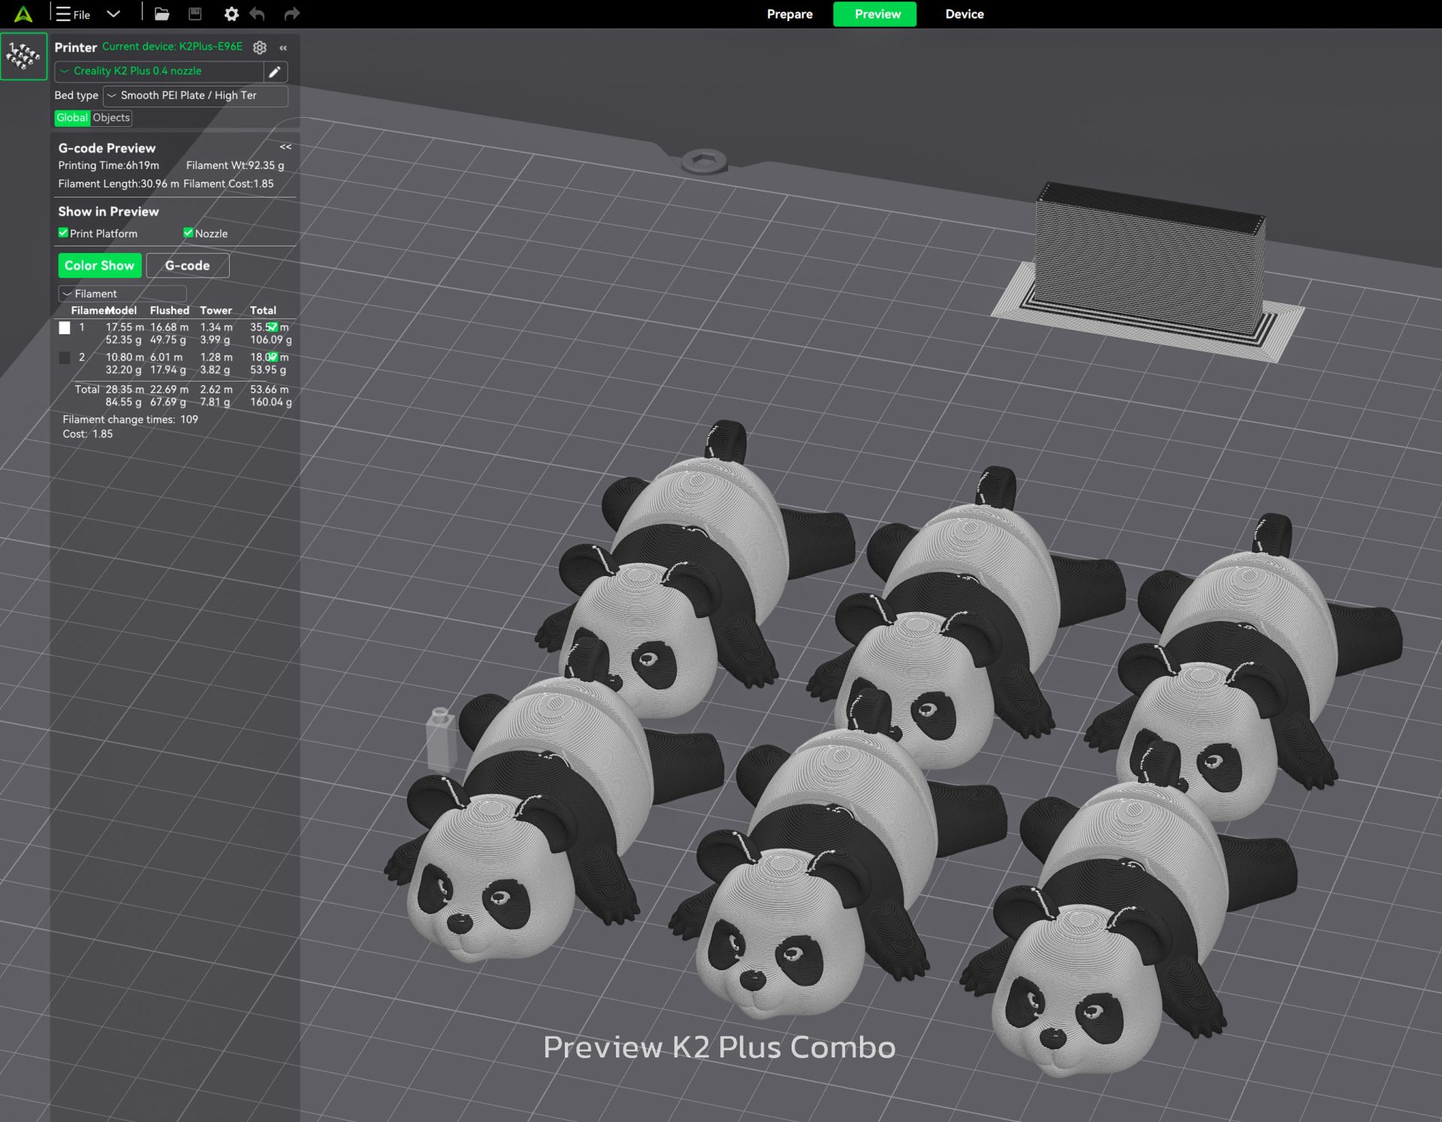
Task: Click the save disk icon
Action: 195,14
